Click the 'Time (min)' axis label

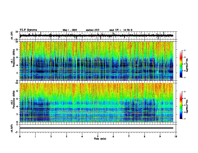100,139
